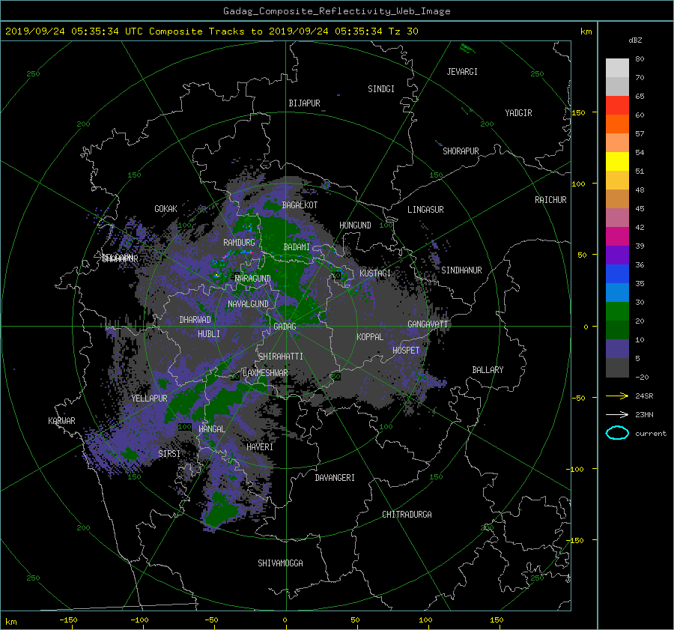The height and width of the screenshot is (630, 674).
Task: Click the NAVALGUND city label
Action: tap(248, 303)
